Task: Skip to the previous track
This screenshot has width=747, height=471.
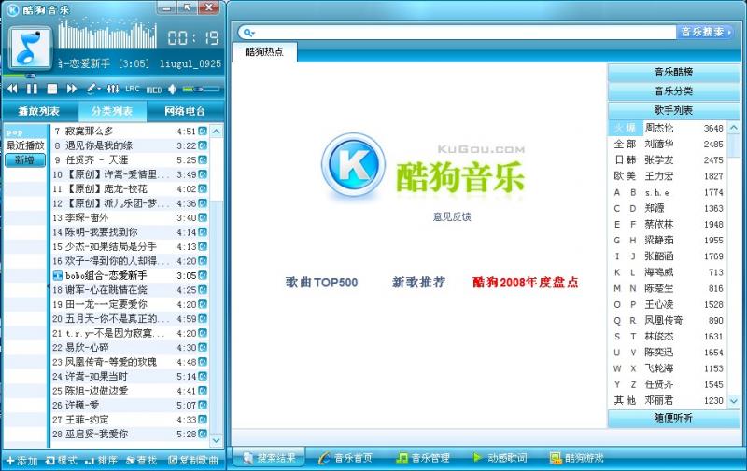Action: coord(12,89)
